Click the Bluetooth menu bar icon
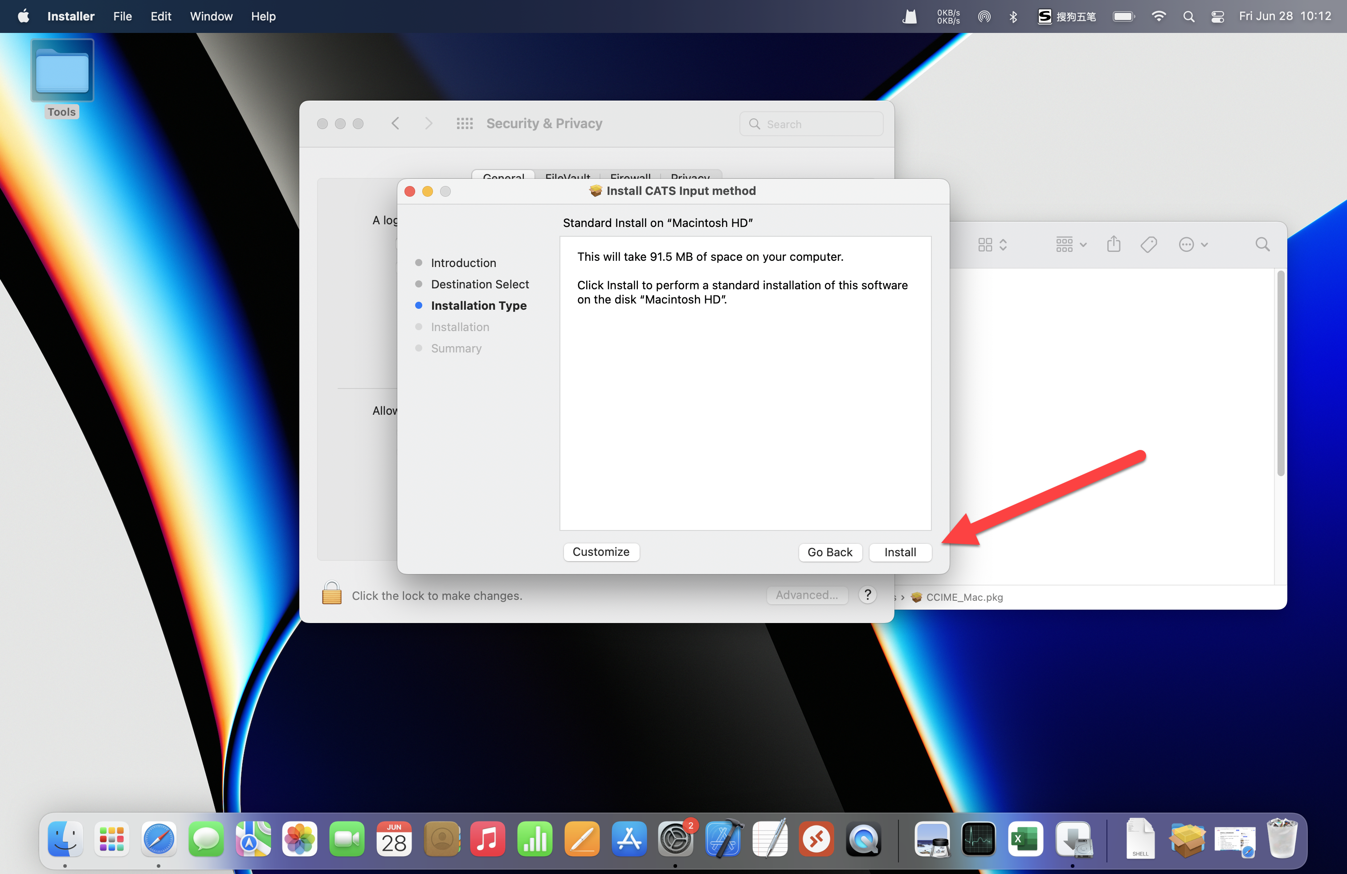Screen dimensions: 1347x874 [x=1013, y=16]
